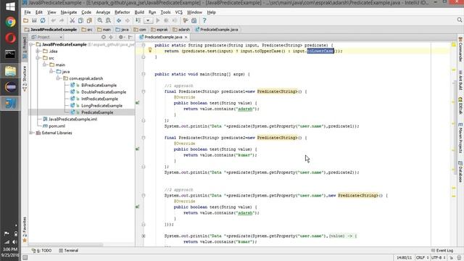Click the Replace magnifier icon
Viewport: 464px width, 261px height.
(108, 20)
